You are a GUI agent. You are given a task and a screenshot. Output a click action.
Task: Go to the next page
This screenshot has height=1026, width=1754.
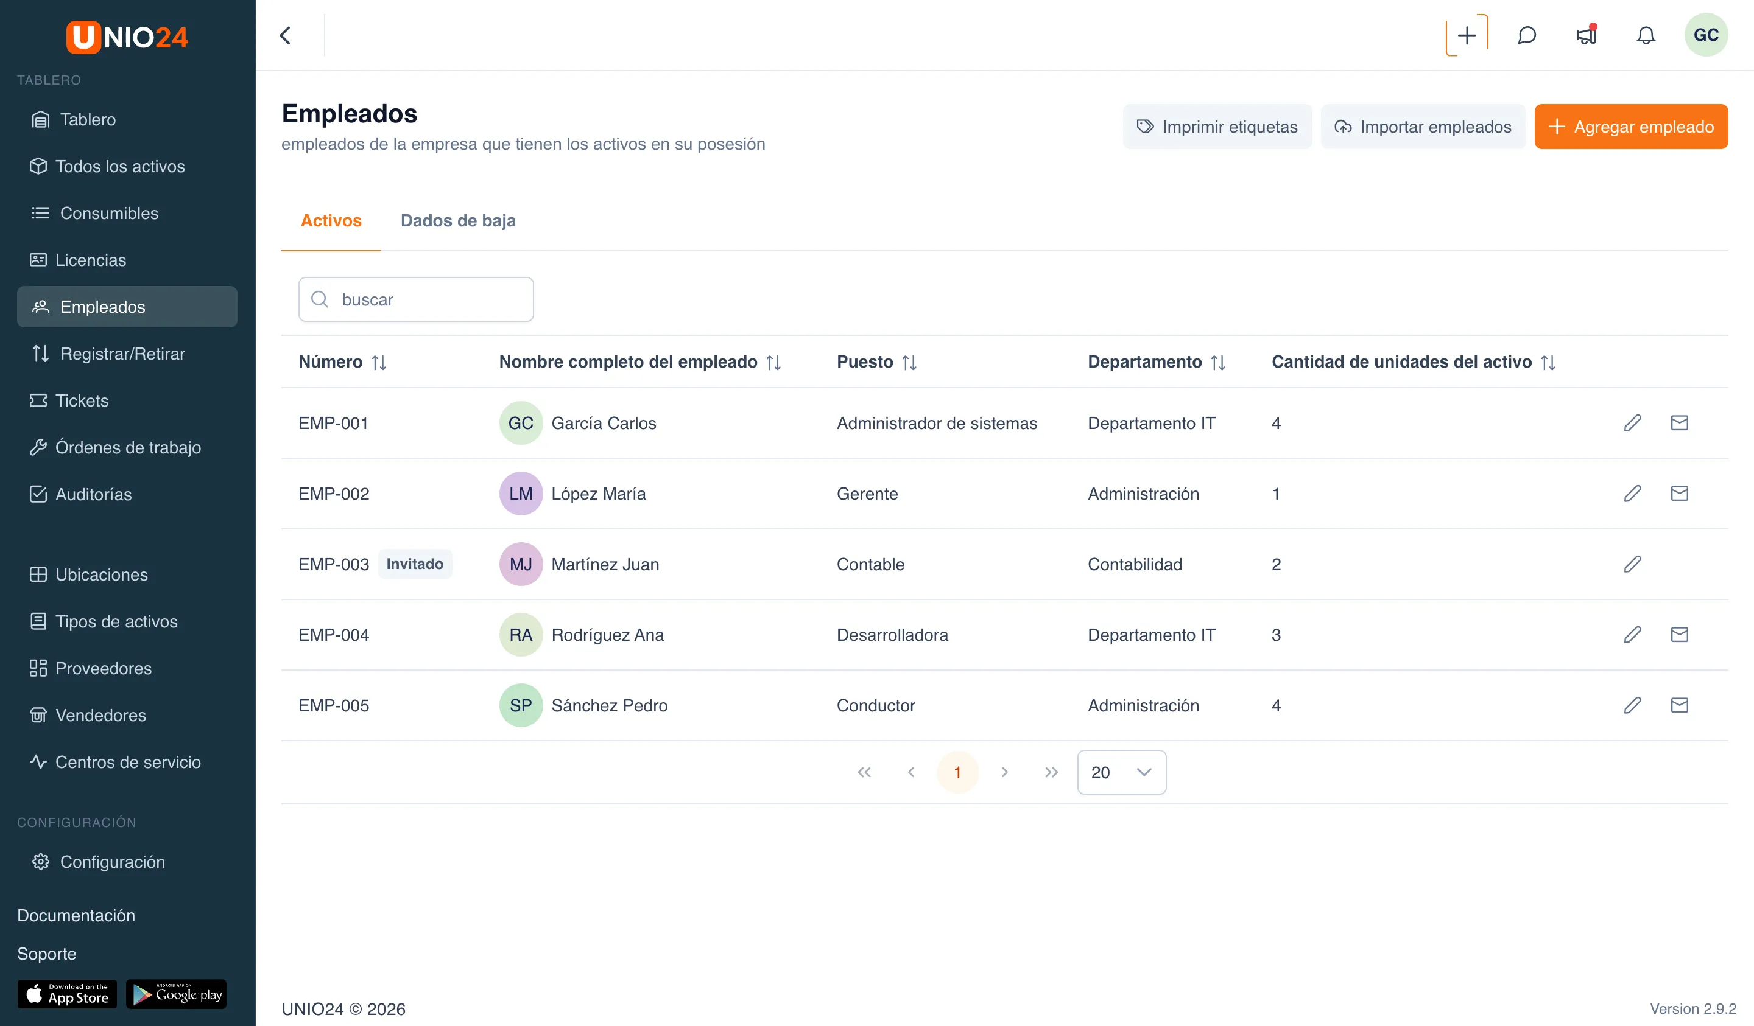click(x=1004, y=772)
